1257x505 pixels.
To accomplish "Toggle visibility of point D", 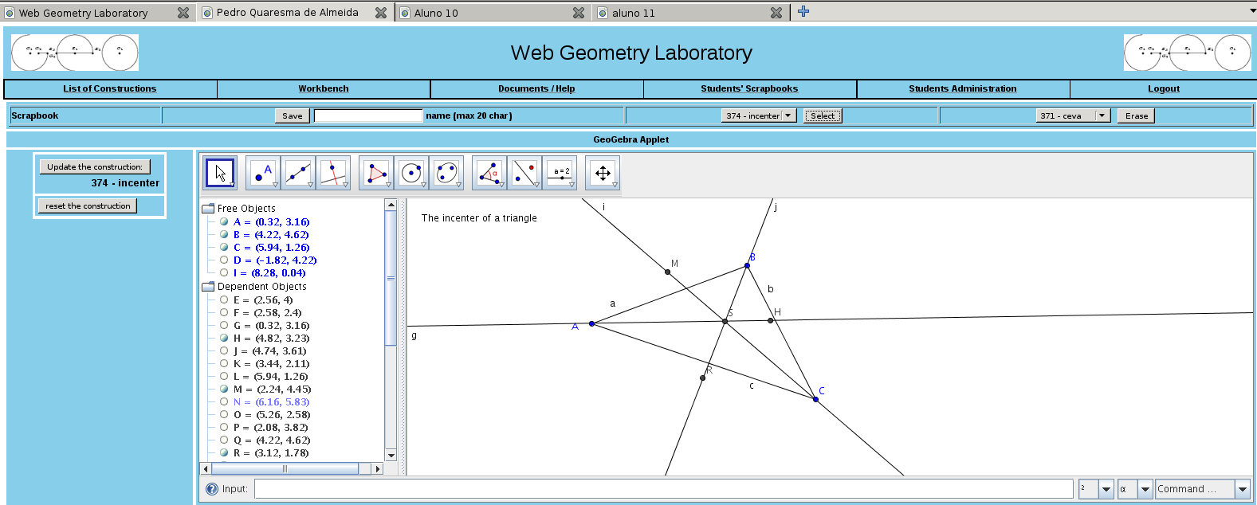I will tap(224, 260).
